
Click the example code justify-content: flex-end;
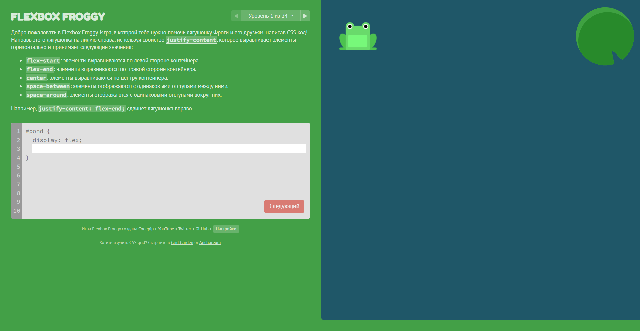[x=82, y=109]
